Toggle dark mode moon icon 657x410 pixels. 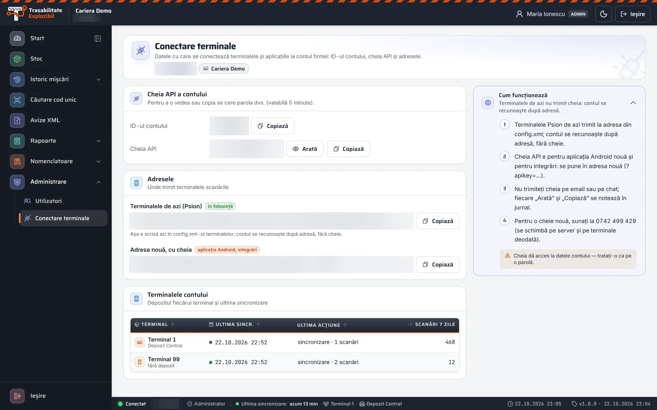tap(604, 14)
